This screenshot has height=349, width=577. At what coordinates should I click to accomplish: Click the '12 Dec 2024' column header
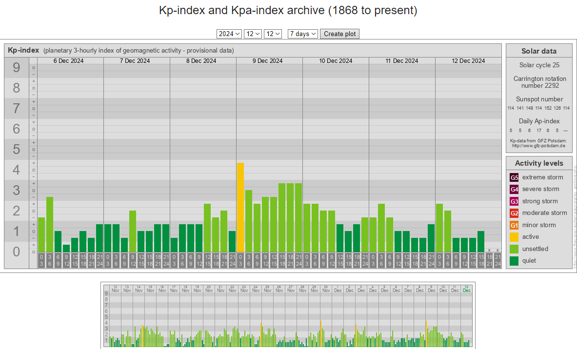coord(468,60)
